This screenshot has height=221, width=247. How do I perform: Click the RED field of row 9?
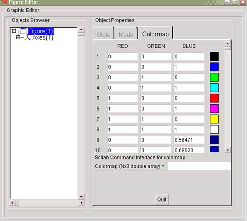123,140
